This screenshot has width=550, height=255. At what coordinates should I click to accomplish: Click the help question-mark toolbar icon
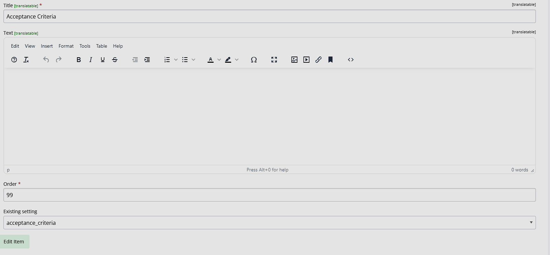(x=14, y=60)
